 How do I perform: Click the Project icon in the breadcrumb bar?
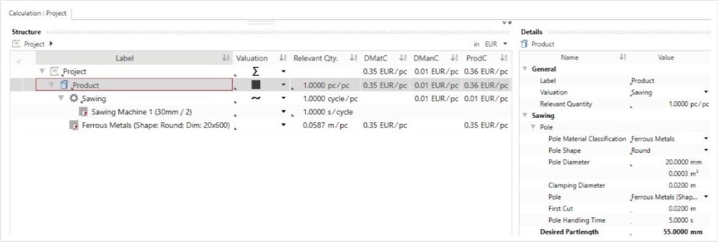pos(17,44)
